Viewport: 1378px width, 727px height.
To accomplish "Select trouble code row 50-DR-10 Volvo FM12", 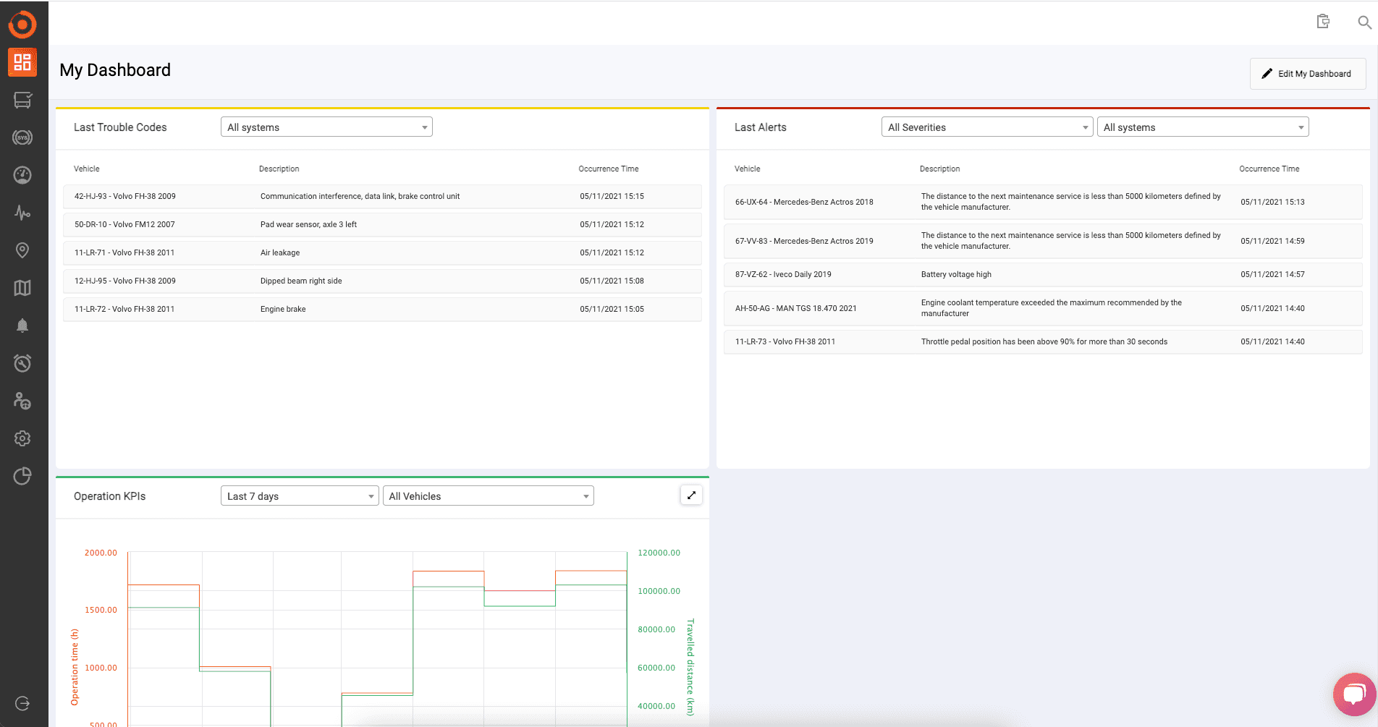I will pyautogui.click(x=382, y=224).
